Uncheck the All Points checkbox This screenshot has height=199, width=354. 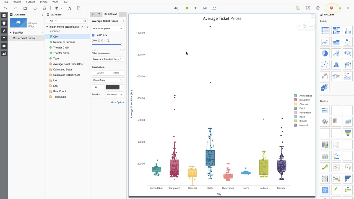tap(93, 35)
